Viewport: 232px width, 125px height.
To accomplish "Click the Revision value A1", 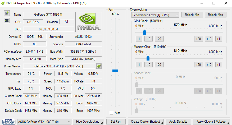I will pyautogui.click(x=67, y=22).
